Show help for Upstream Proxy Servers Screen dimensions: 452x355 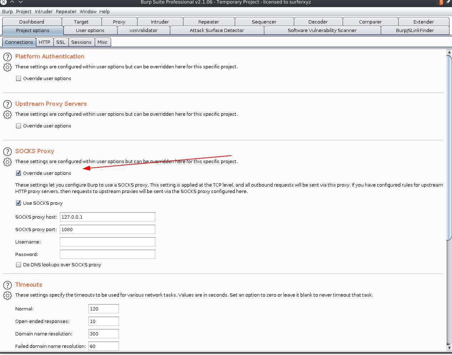pyautogui.click(x=7, y=104)
